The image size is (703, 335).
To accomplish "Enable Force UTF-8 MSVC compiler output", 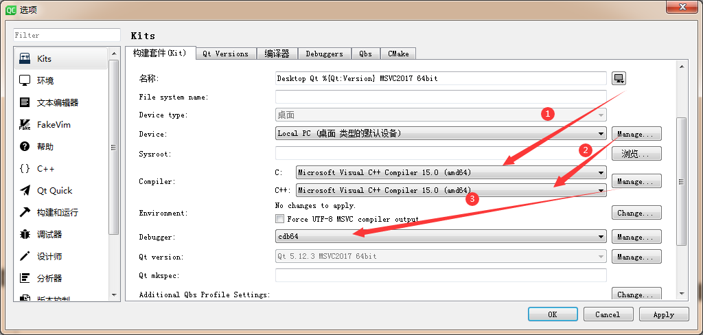I will click(279, 219).
